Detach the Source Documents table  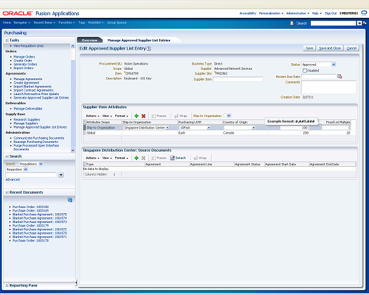[178, 158]
